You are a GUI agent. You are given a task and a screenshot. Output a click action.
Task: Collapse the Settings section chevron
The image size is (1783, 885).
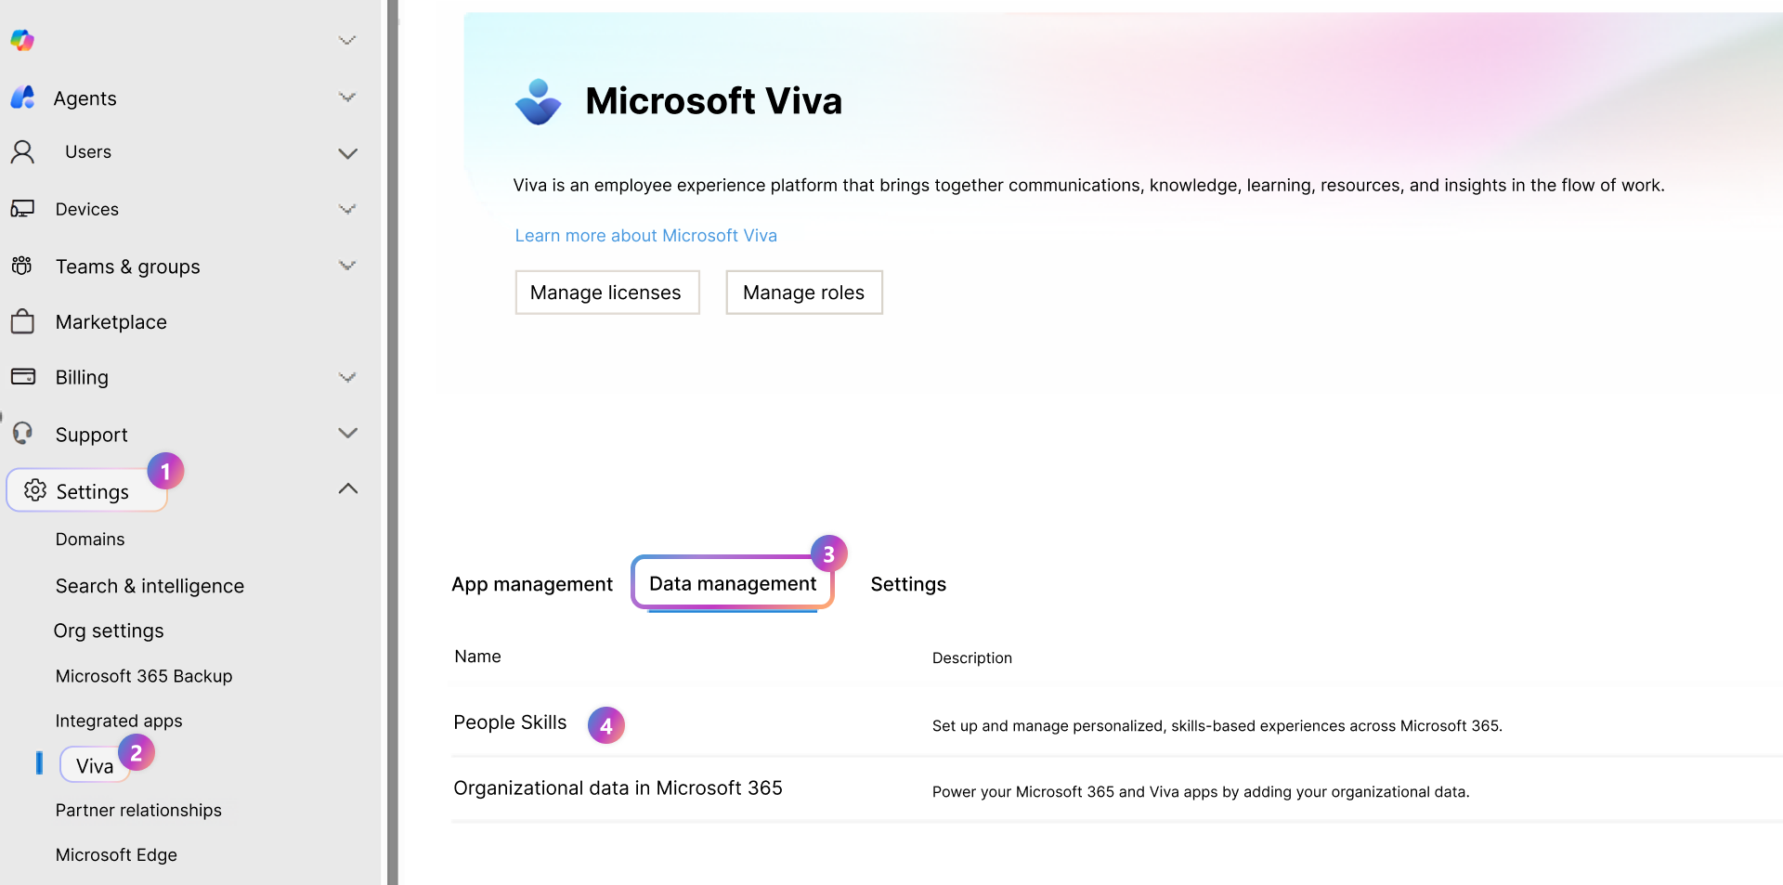[x=346, y=488]
